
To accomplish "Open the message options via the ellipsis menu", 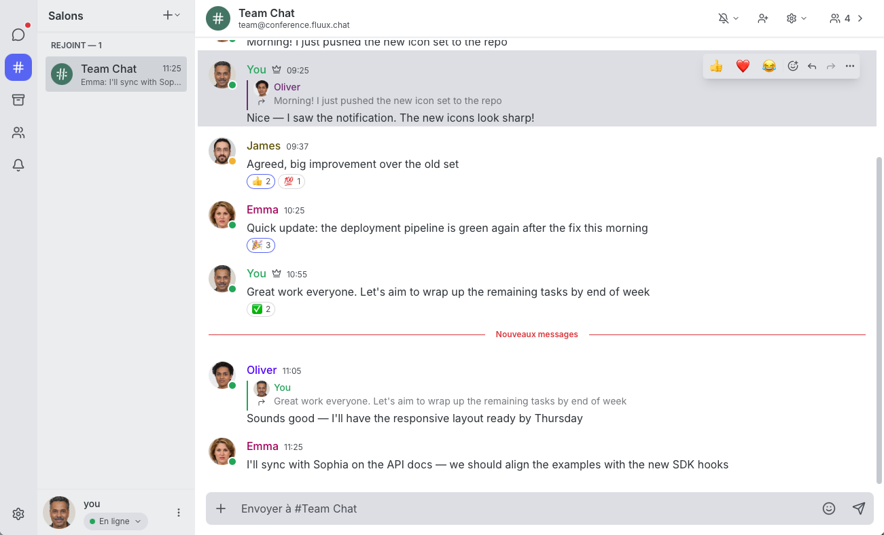I will pyautogui.click(x=849, y=66).
